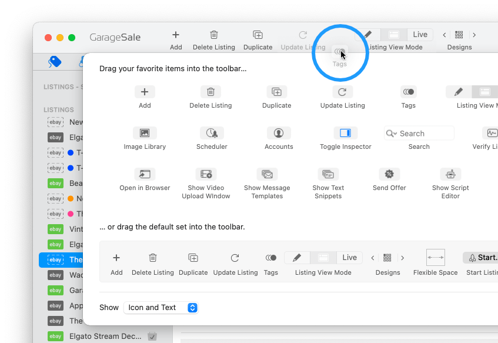This screenshot has height=343, width=498.
Task: Click the Send Offer palette icon
Action: coord(389,174)
